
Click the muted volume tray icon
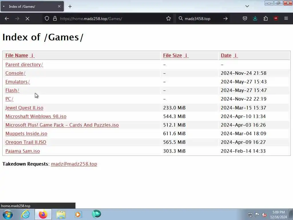264,215
